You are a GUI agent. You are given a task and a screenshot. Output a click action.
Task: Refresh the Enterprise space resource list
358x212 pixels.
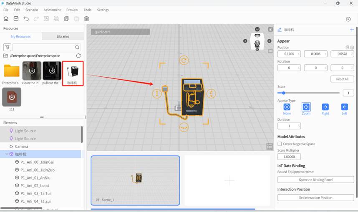(78, 56)
